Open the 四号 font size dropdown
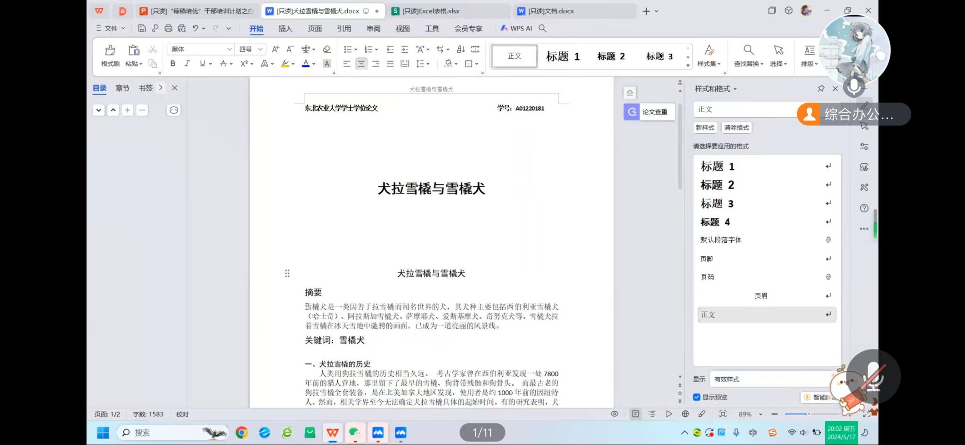The width and height of the screenshot is (965, 445). 260,49
